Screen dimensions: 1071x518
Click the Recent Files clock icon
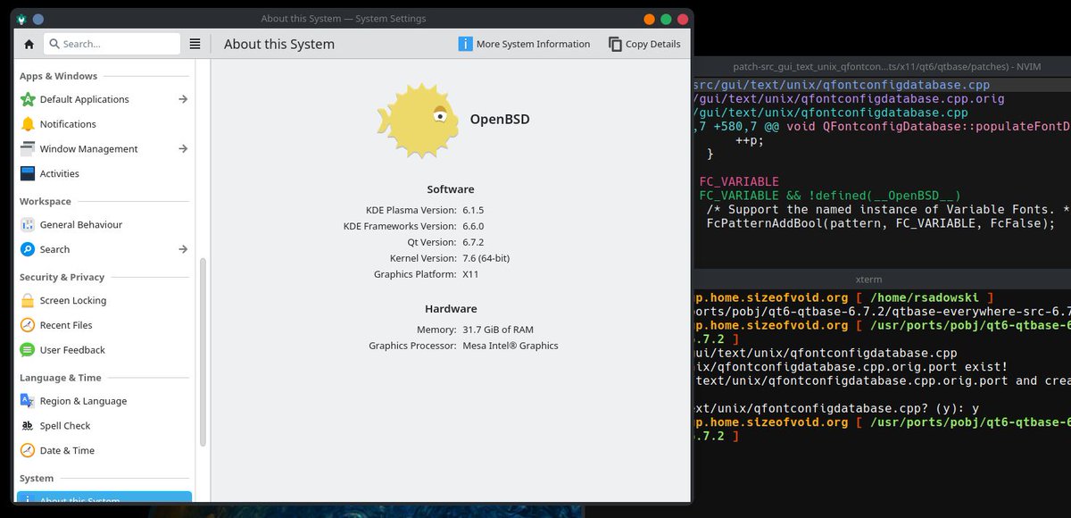pos(28,326)
